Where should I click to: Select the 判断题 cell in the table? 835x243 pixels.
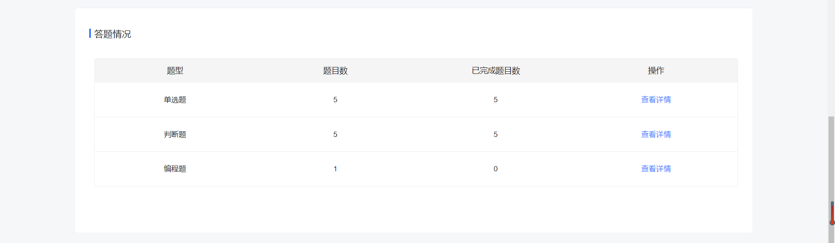(175, 134)
